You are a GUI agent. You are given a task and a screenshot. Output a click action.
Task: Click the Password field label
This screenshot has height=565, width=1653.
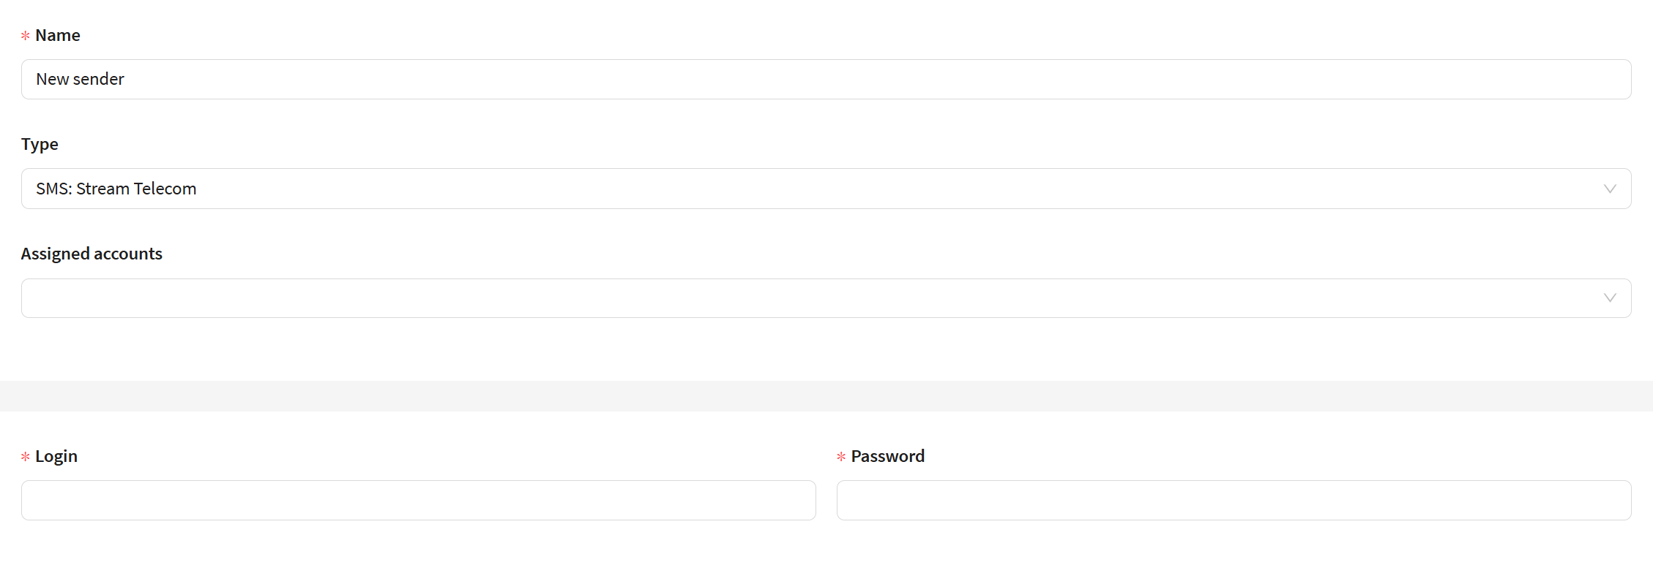887,456
